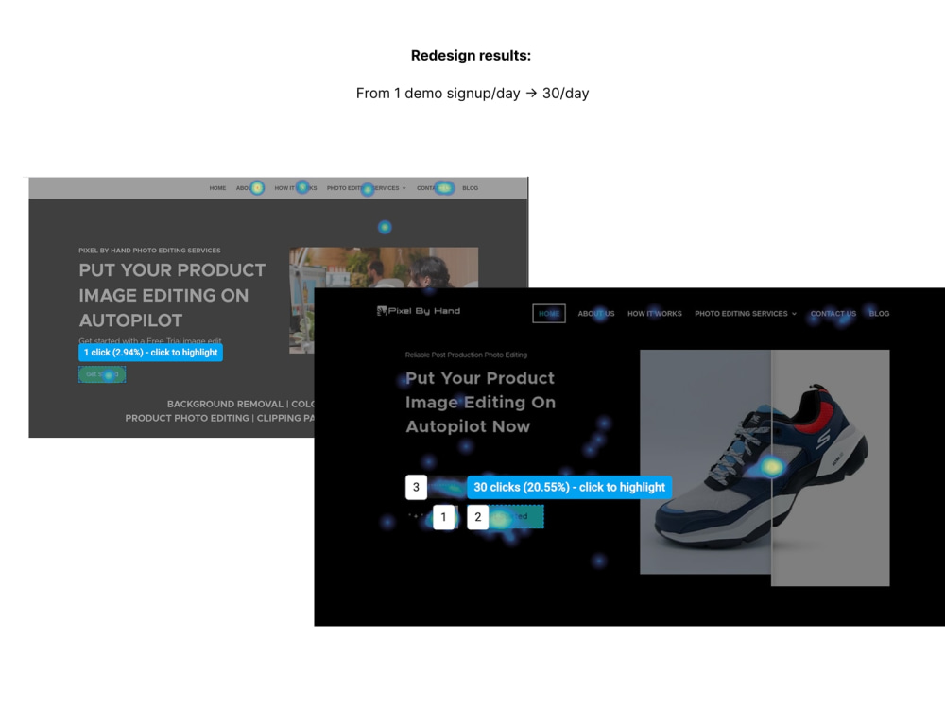Click '1 click (2.94%)' highlight label
The image size is (945, 709).
pos(150,352)
